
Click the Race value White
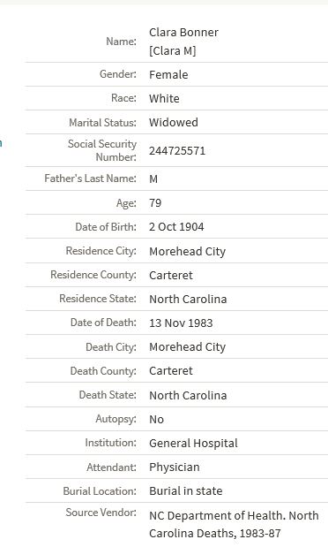coord(164,98)
